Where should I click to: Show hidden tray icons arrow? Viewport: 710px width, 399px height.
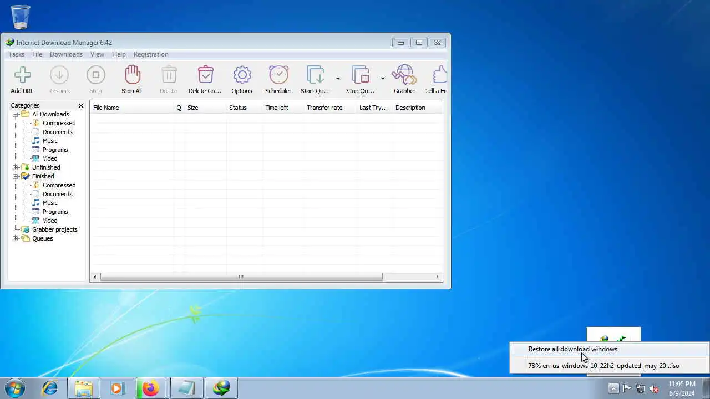[613, 388]
